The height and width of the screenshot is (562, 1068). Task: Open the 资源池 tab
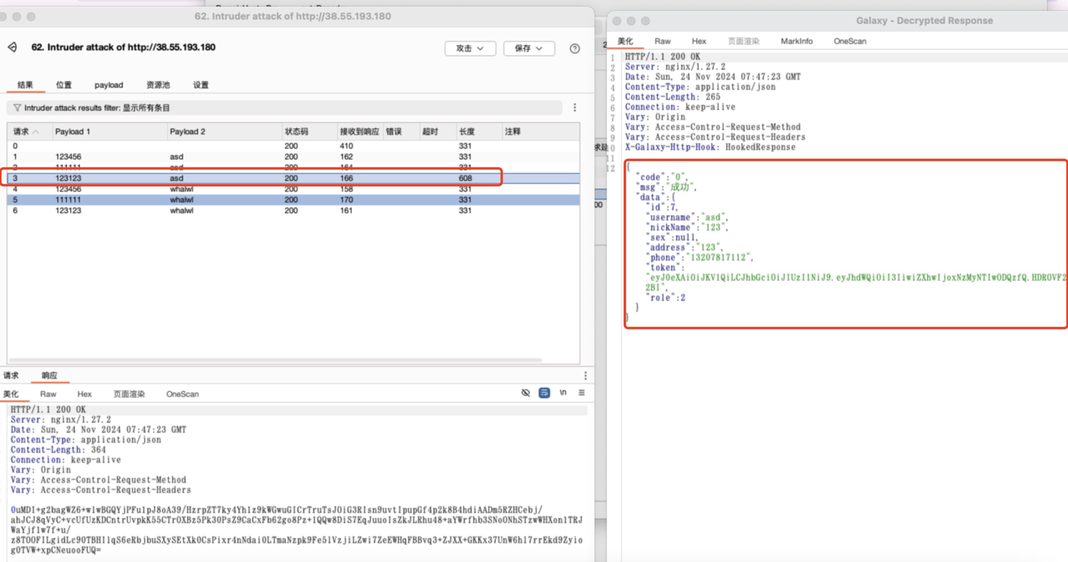click(158, 85)
